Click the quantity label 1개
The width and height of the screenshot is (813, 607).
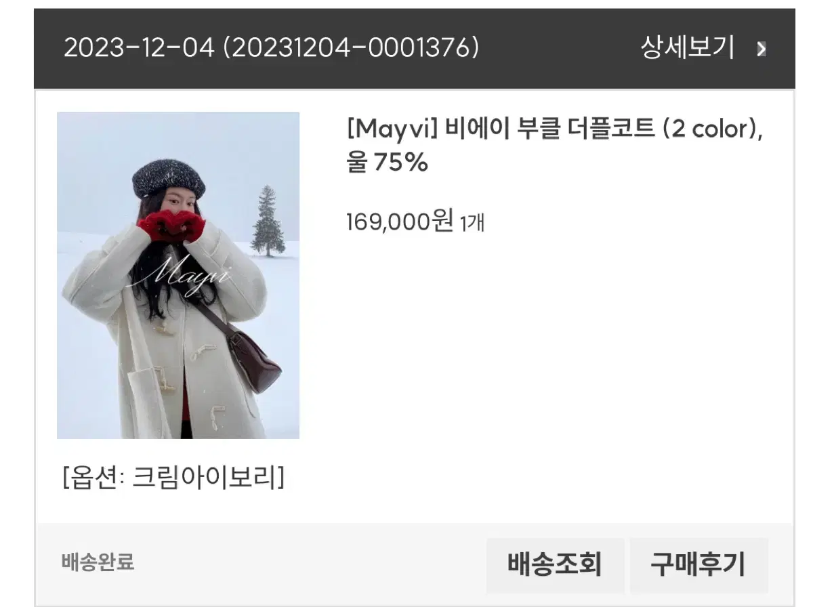click(472, 222)
